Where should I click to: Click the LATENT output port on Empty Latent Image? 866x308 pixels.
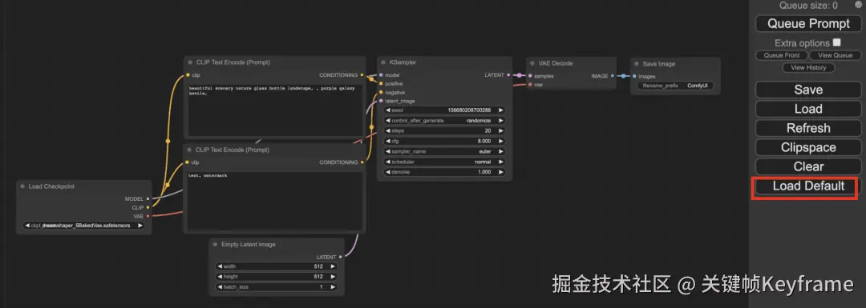click(341, 257)
